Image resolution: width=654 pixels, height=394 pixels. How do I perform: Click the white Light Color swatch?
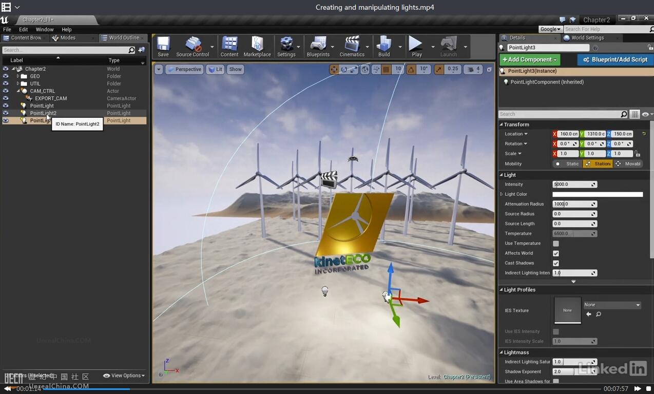pos(598,194)
